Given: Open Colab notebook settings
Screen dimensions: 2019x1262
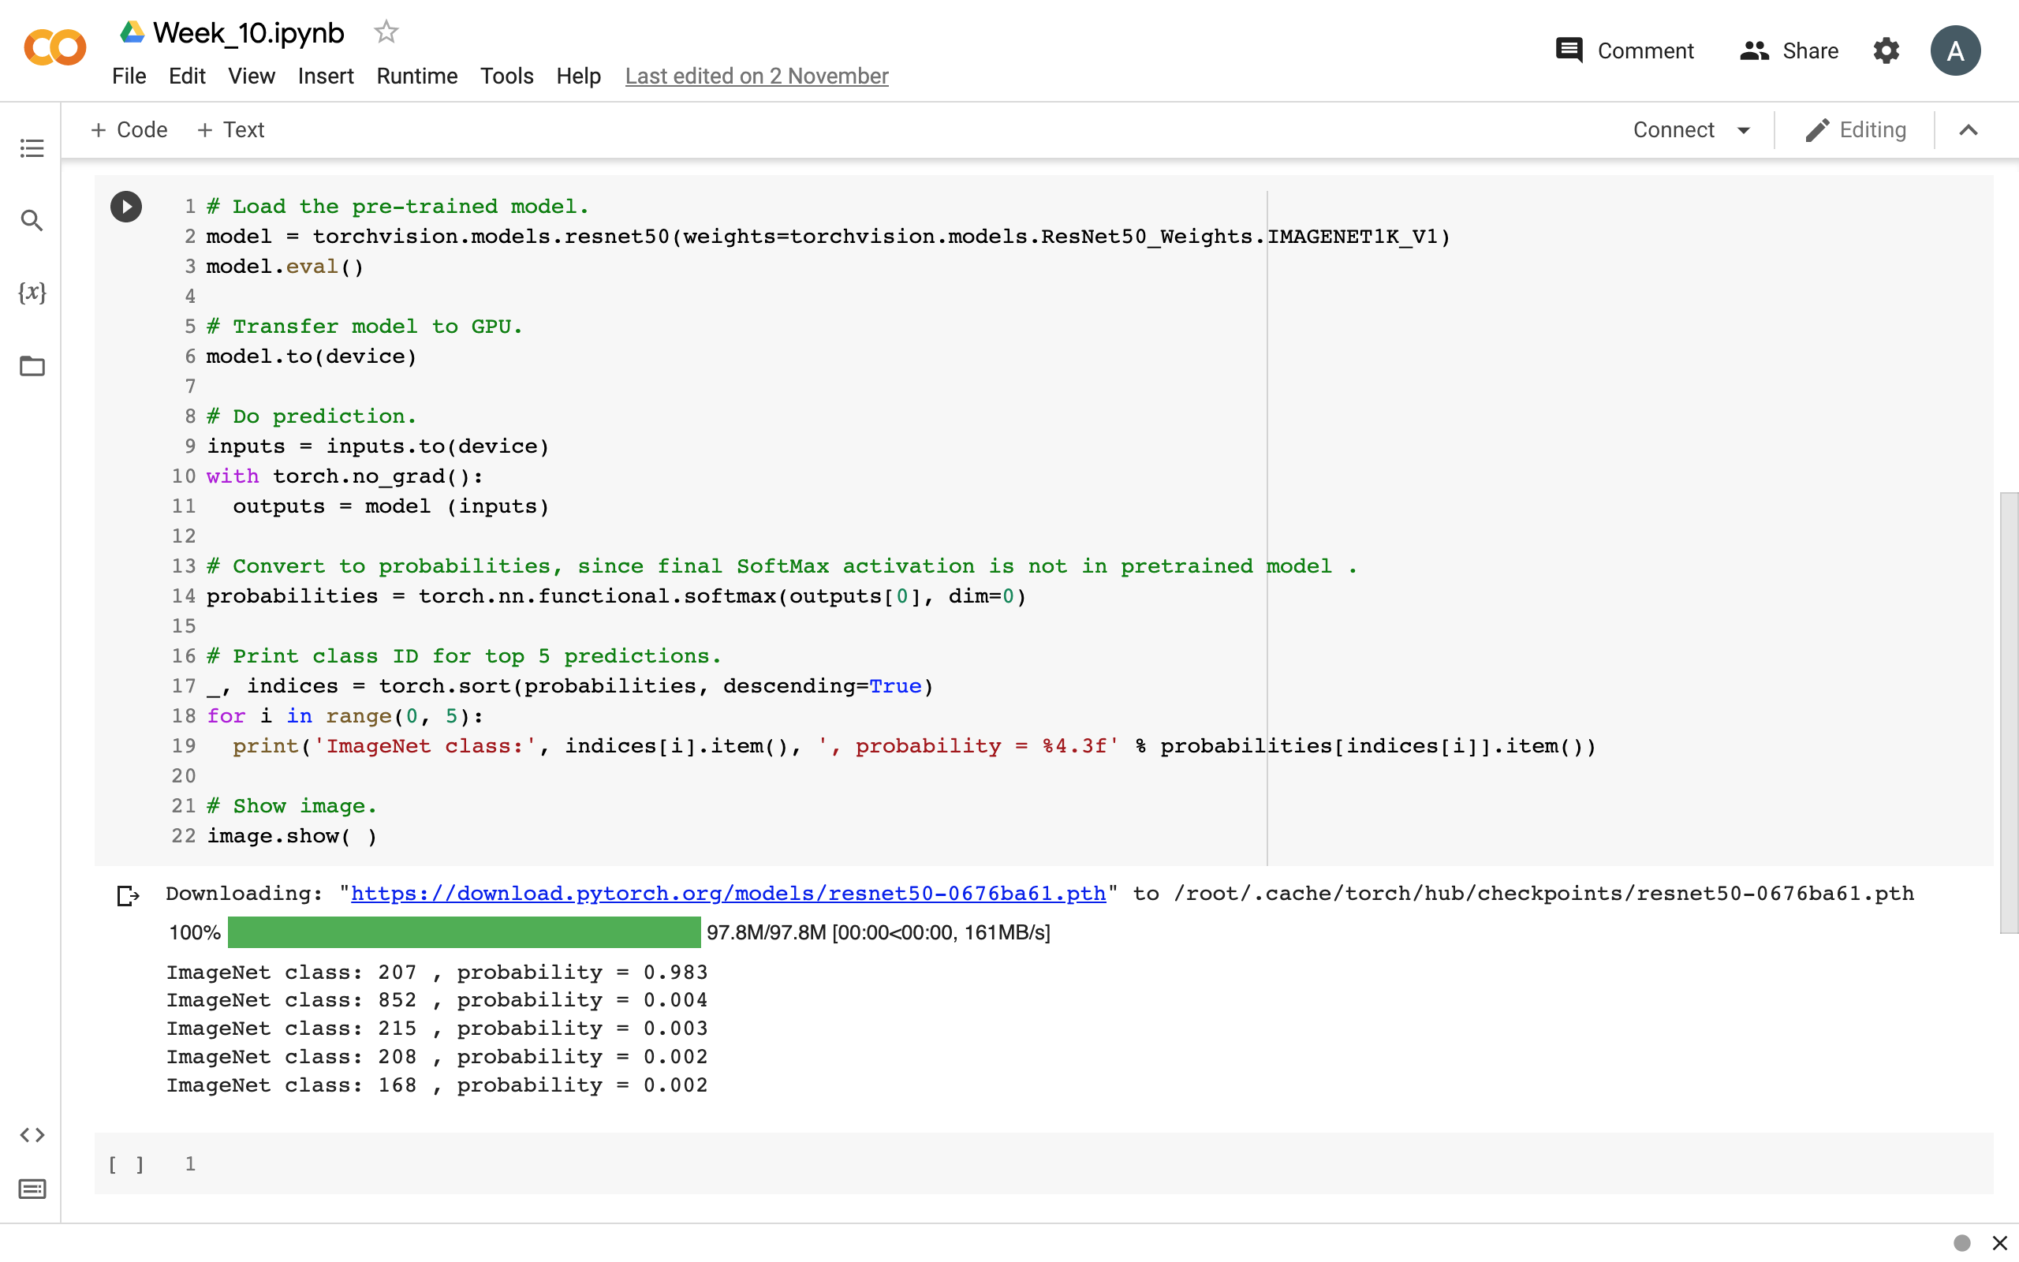Looking at the screenshot, I should click(1886, 50).
